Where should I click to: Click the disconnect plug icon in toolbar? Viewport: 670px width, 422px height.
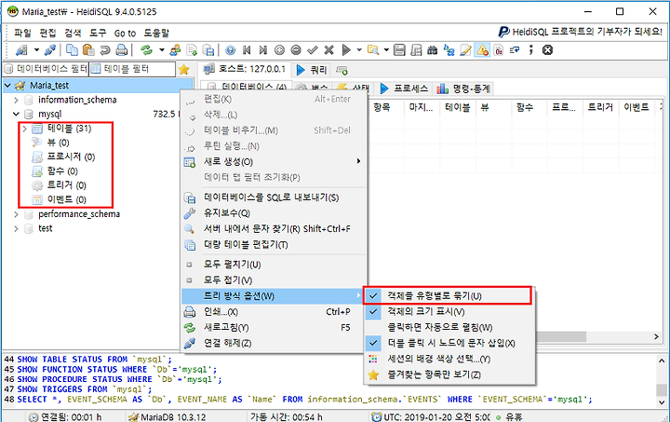tap(50, 50)
